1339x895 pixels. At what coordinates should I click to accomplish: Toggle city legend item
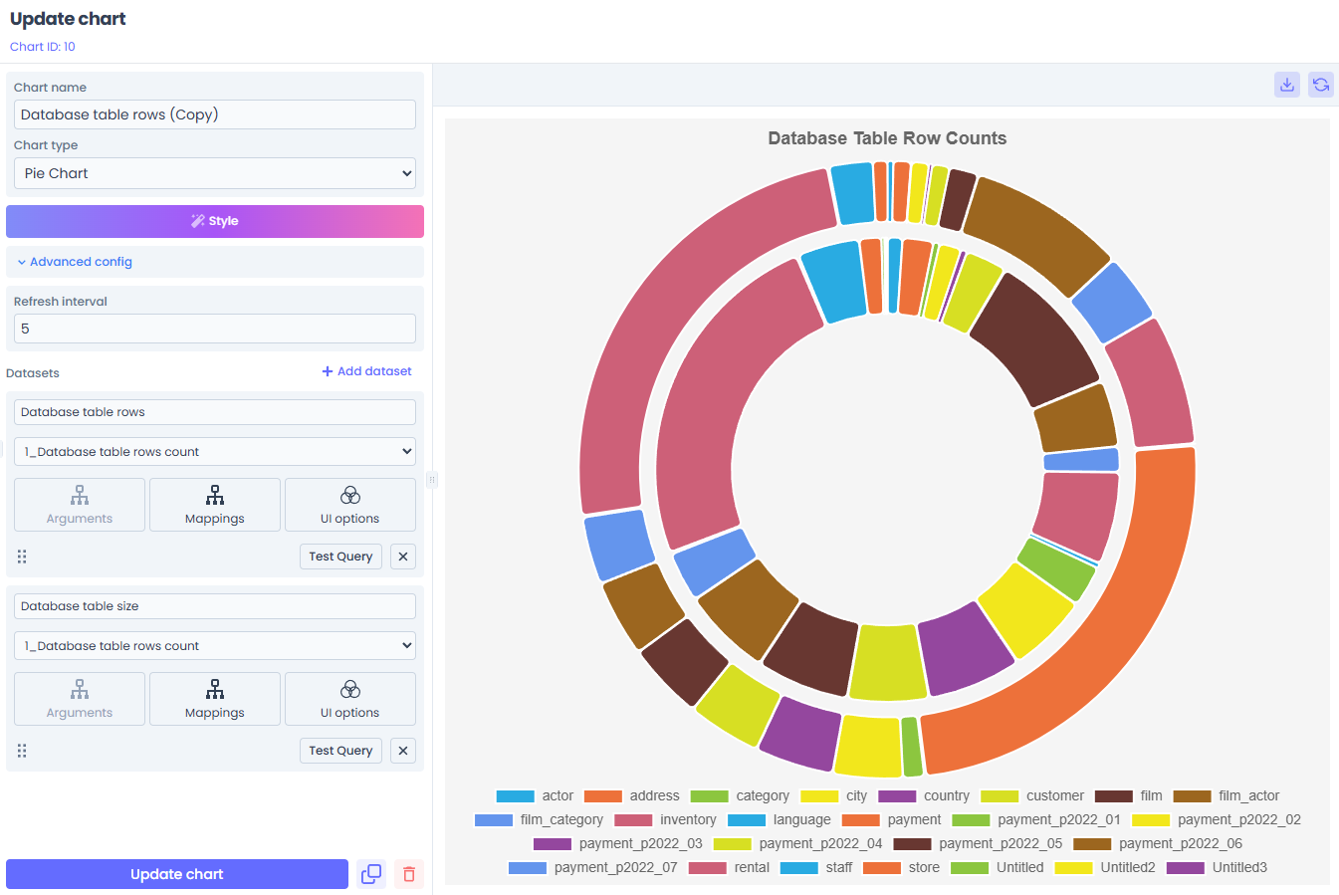click(833, 795)
